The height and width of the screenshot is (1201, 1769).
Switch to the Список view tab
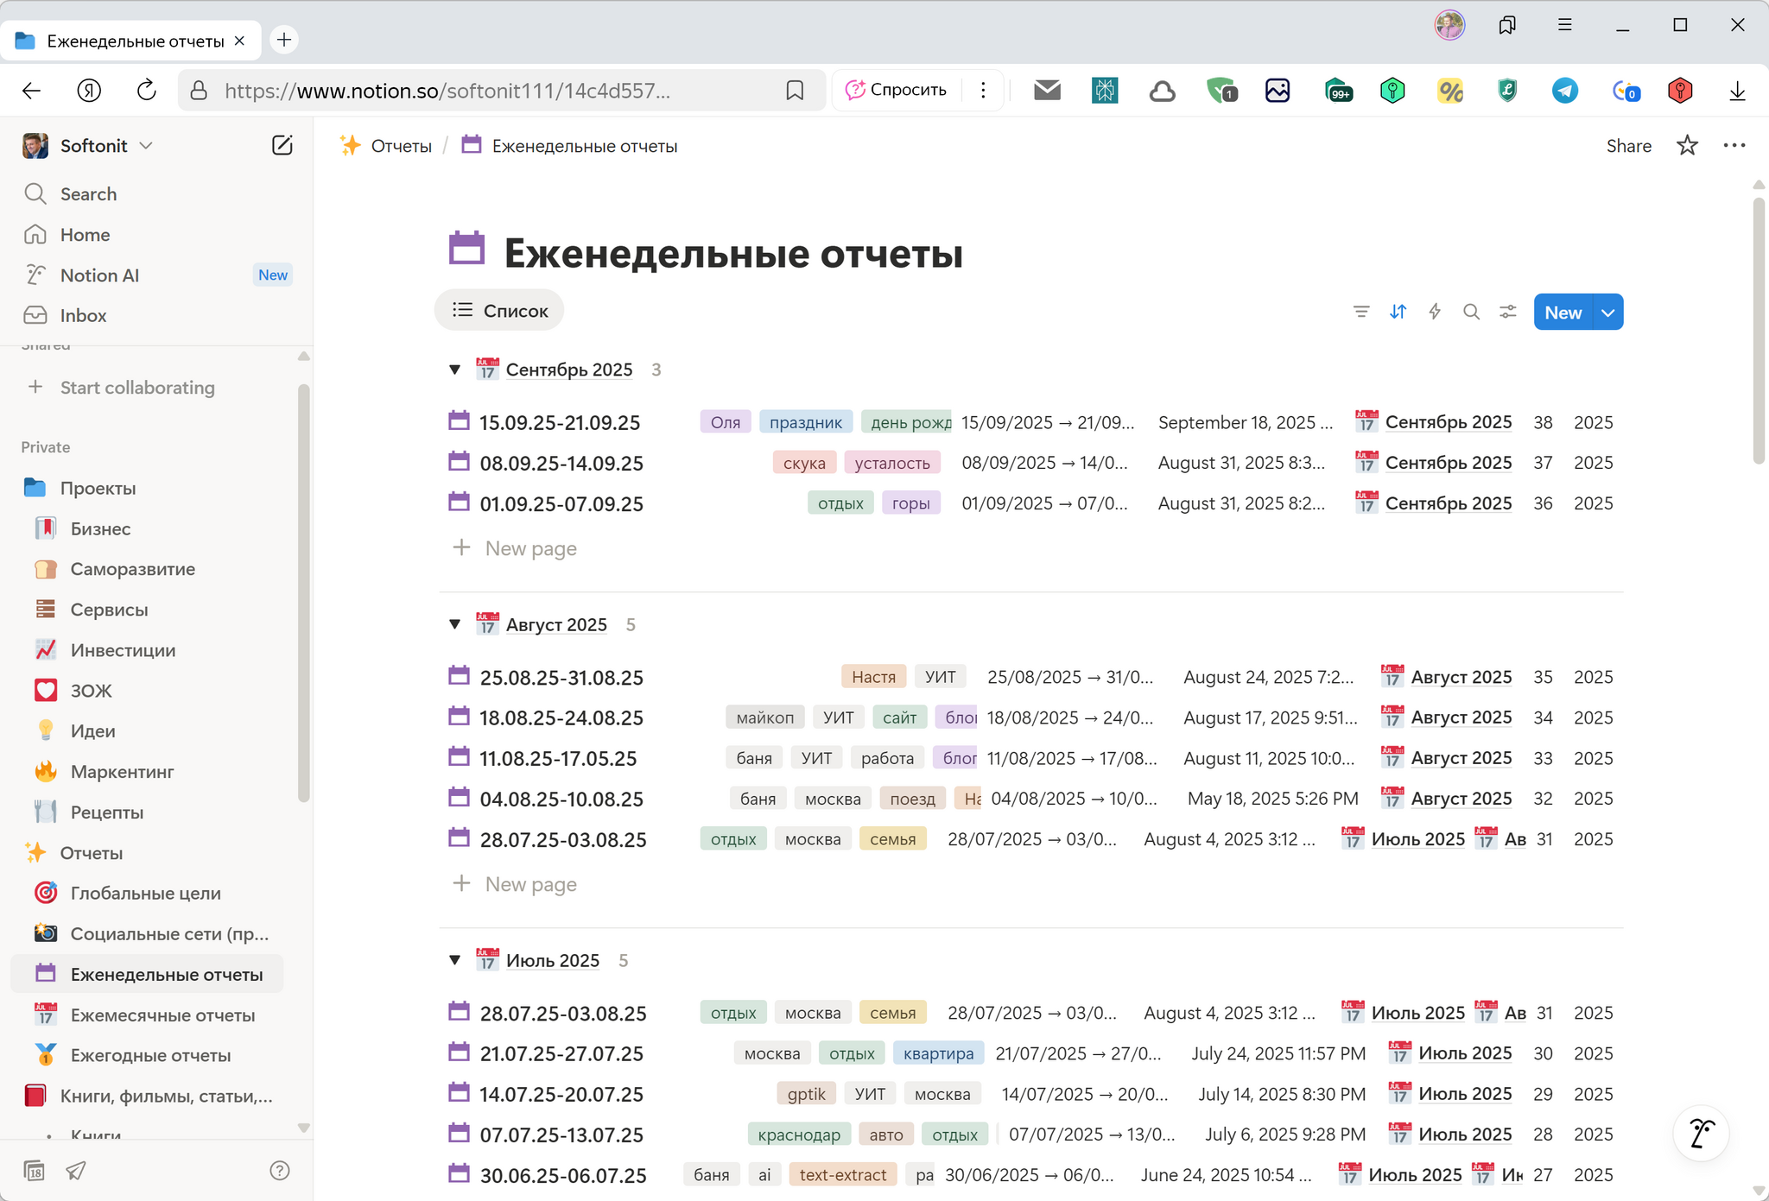[499, 311]
